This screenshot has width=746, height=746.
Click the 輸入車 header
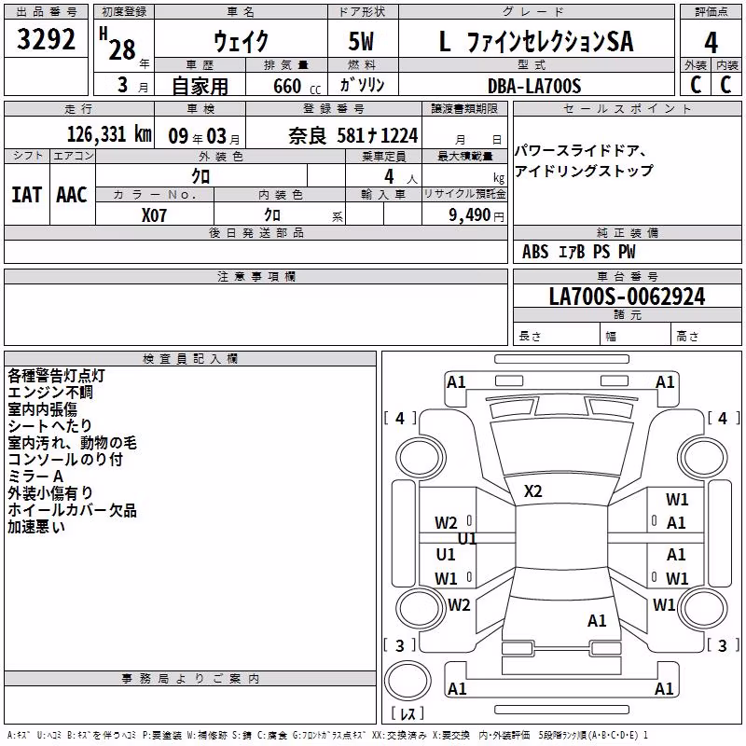(x=383, y=194)
